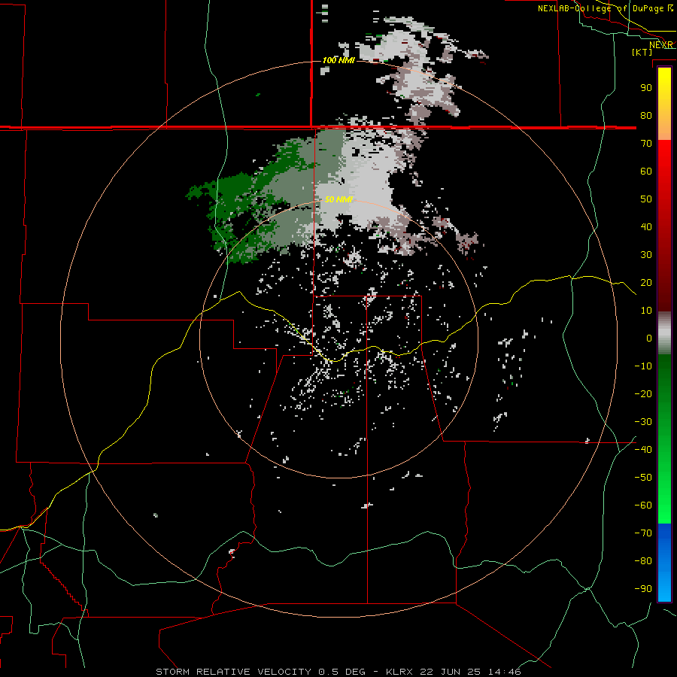Click the "-30" value on the velocity scale
677x677 pixels.
pos(643,422)
